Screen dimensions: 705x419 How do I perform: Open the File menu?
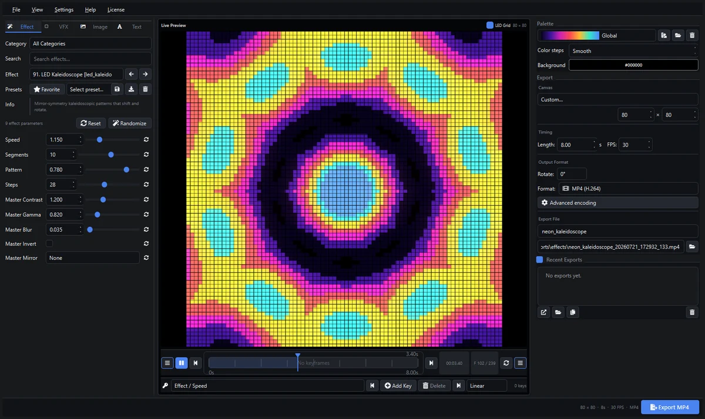click(16, 10)
